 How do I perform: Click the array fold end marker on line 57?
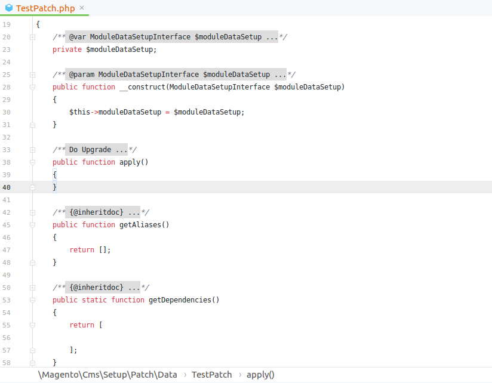[x=32, y=351]
